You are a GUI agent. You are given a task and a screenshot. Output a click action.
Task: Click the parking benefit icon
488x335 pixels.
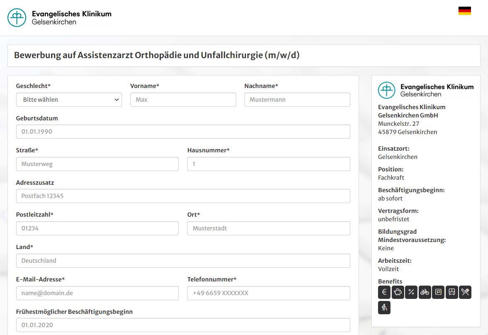[x=438, y=292]
